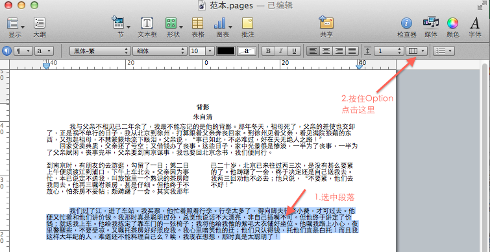Click the author name 朱自清
This screenshot has height=252, width=490.
coord(202,117)
